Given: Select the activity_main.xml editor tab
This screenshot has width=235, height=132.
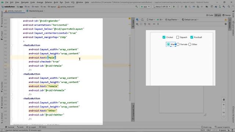Looking at the screenshot, I should (x=15, y=11).
